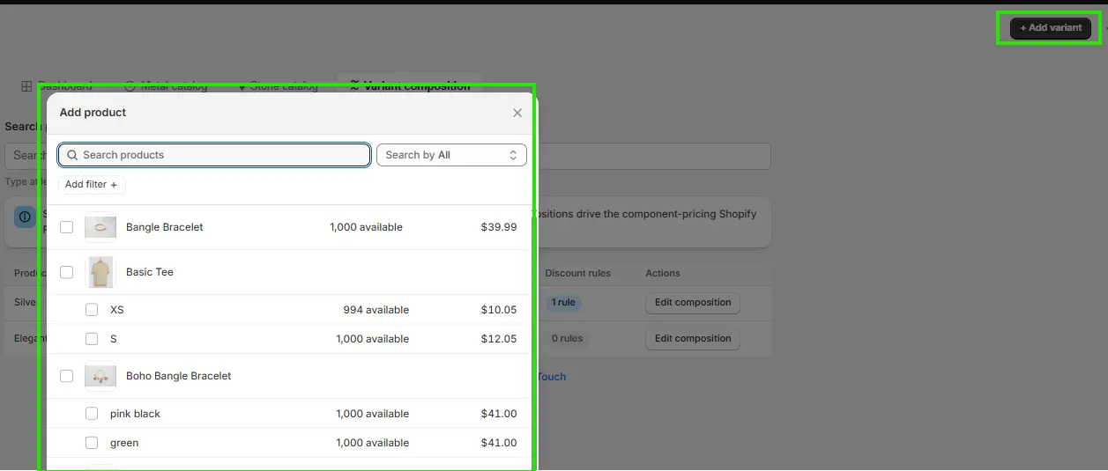Click the Search products field
1108x471 pixels.
coord(214,155)
